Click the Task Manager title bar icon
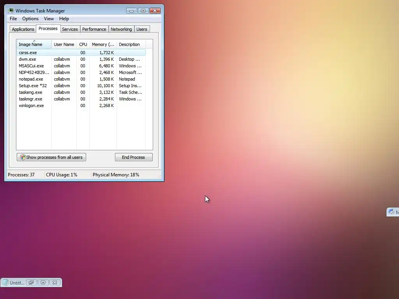The image size is (399, 299). tap(11, 11)
